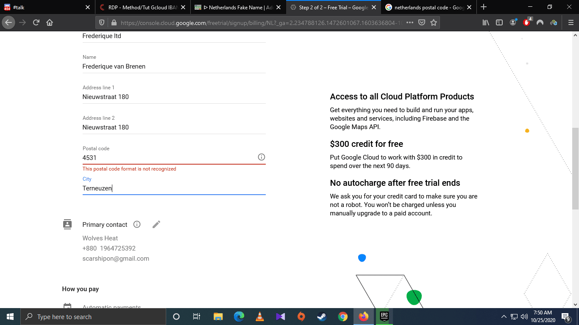
Task: Close the Step 2 of 2 Free Trial tab
Action: 374,7
